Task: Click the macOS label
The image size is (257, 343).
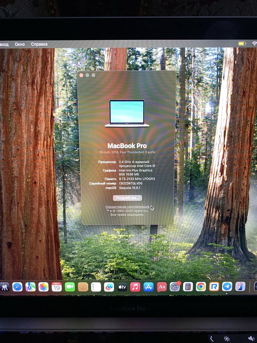Action: click(x=111, y=188)
